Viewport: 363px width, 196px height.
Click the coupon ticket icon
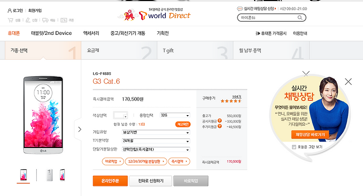click(64, 20)
